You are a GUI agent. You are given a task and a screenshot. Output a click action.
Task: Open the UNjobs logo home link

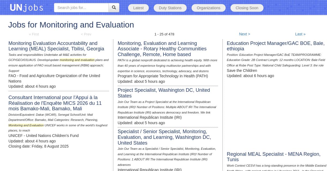(26, 8)
